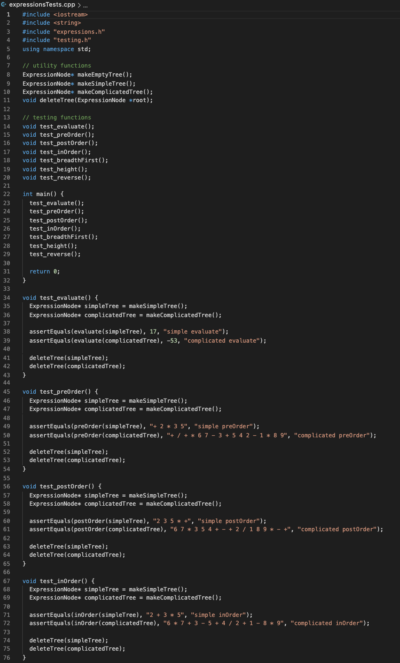Click the test_postOrder() call on line 25

[x=58, y=220]
